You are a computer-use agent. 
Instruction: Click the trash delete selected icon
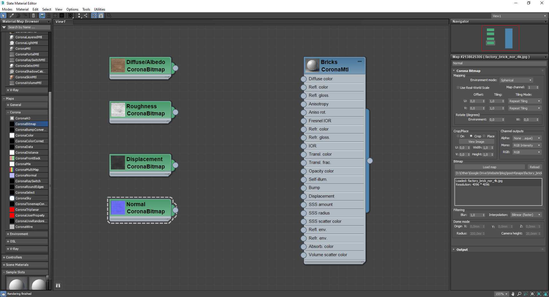coord(33,16)
